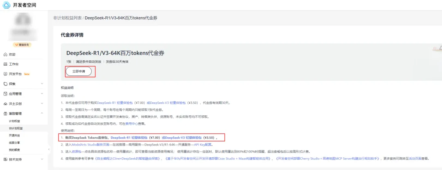This screenshot has height=170, width=442.
Task: Click the 技术支持 sidebar icon
Action: [5, 159]
